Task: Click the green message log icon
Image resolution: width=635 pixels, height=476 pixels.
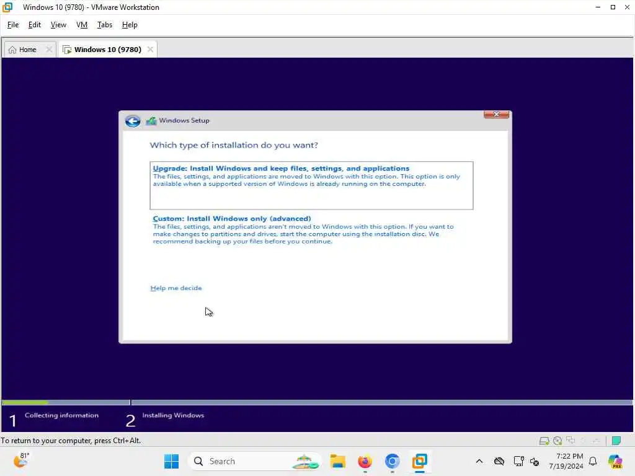Action: [x=616, y=441]
